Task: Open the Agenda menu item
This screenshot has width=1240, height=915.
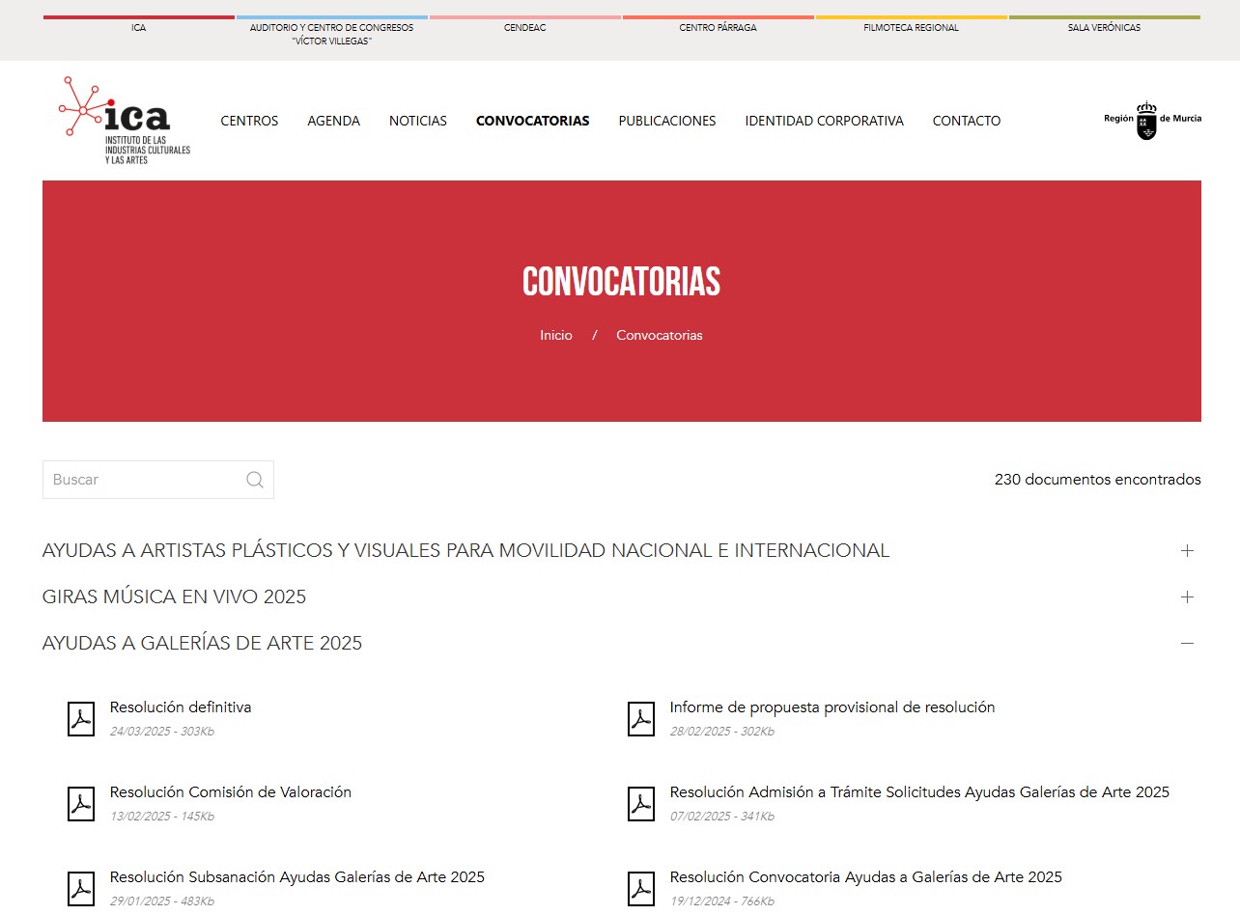Action: click(x=333, y=121)
